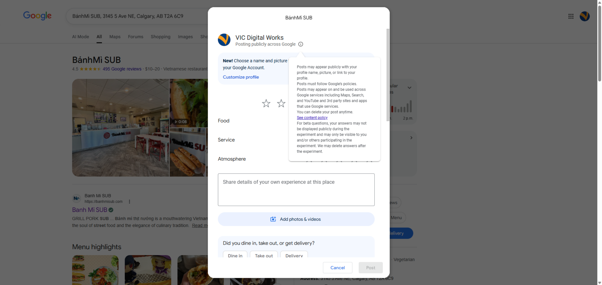
Task: Open the Banh Mi SUB website result title
Action: [90, 210]
